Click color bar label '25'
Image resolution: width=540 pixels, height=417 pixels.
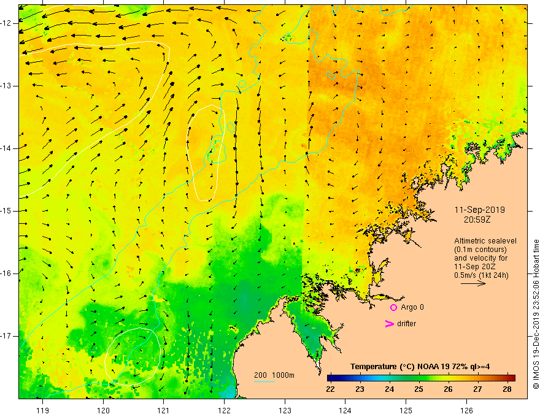(x=418, y=389)
